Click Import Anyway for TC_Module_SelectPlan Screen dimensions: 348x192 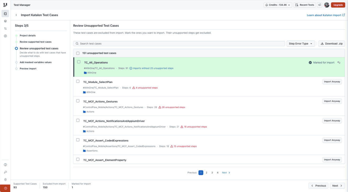[x=332, y=82]
